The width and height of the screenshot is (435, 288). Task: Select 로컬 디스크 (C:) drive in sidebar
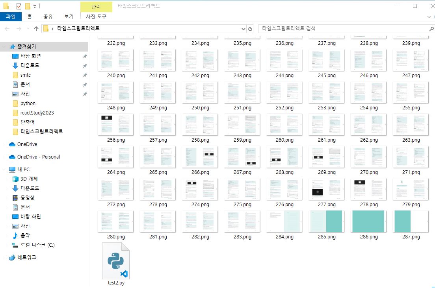point(37,245)
